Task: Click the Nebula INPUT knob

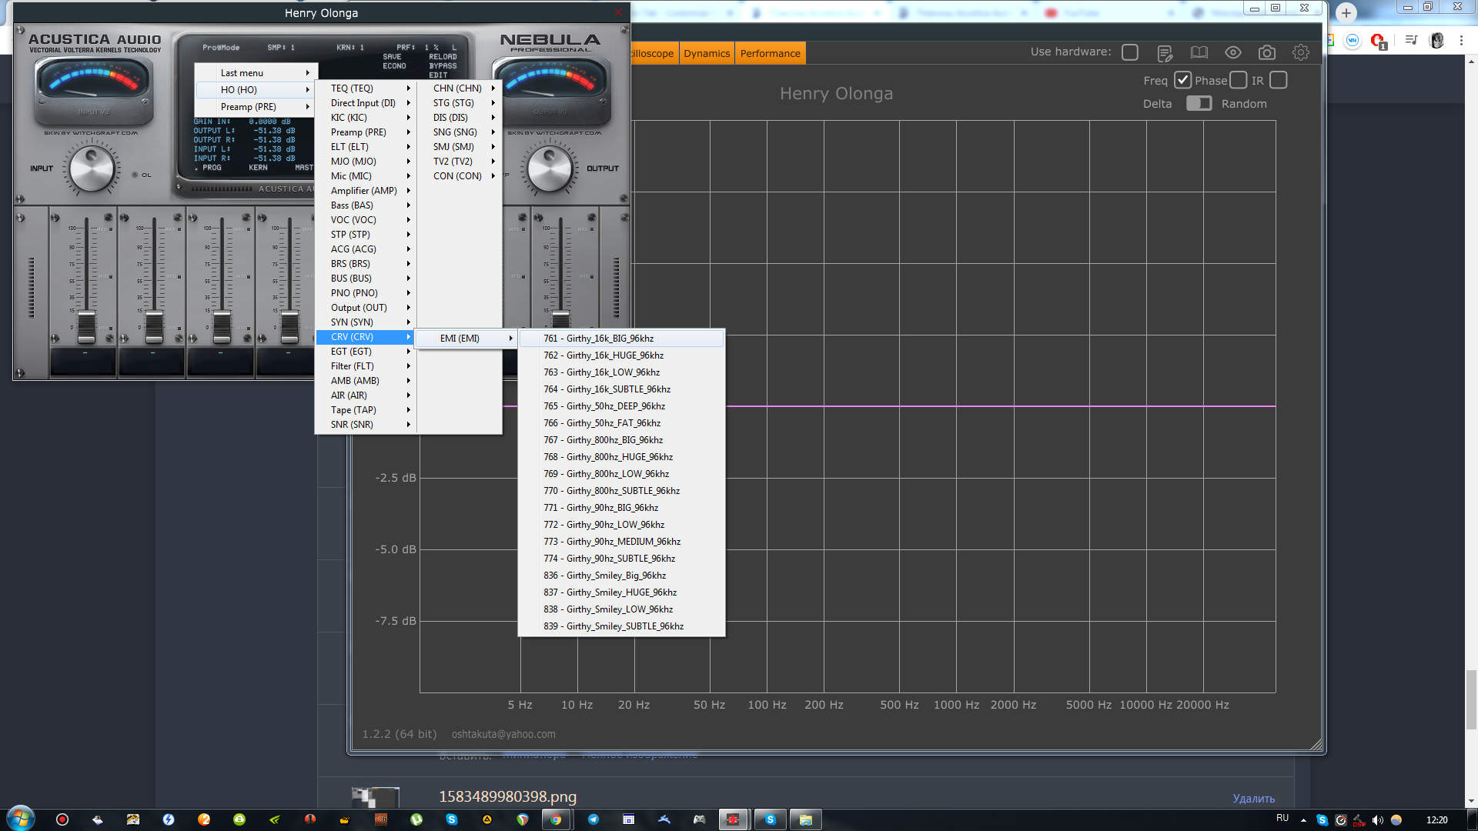Action: coord(92,169)
